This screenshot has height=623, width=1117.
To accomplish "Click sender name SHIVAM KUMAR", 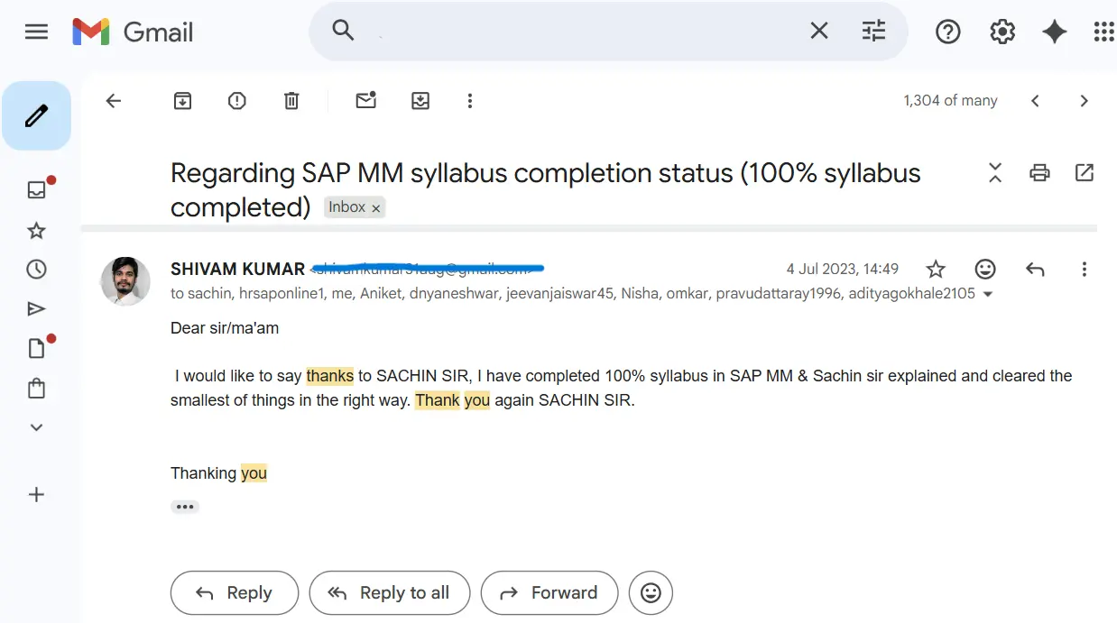I will pos(238,269).
